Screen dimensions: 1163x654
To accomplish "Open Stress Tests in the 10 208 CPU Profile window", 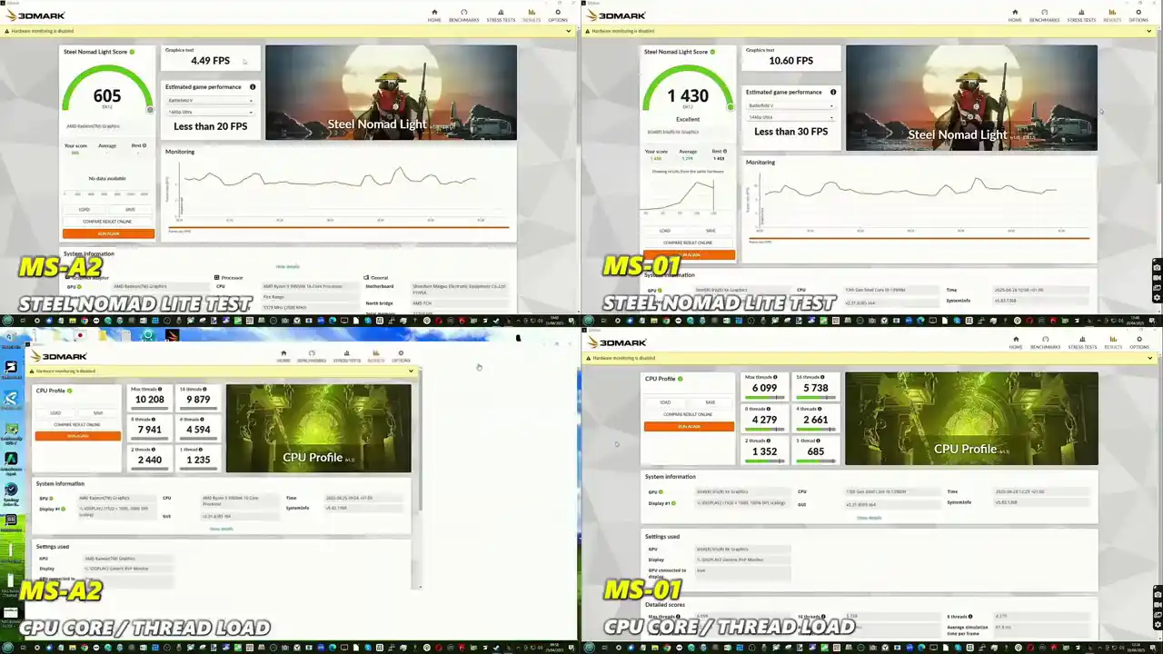I will click(x=346, y=356).
